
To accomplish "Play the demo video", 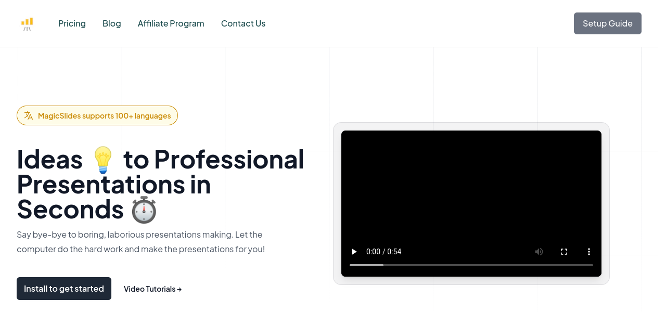I will (x=354, y=252).
